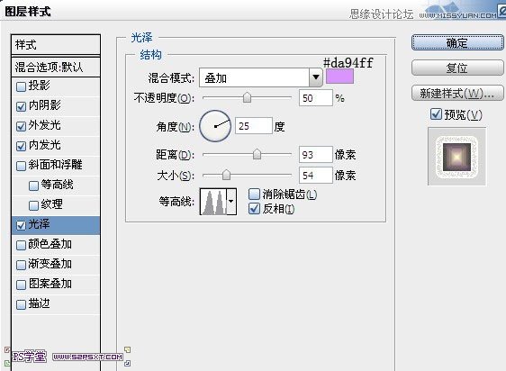506x371 pixels.
Task: Click the style preview thumbnail
Action: pos(456,157)
